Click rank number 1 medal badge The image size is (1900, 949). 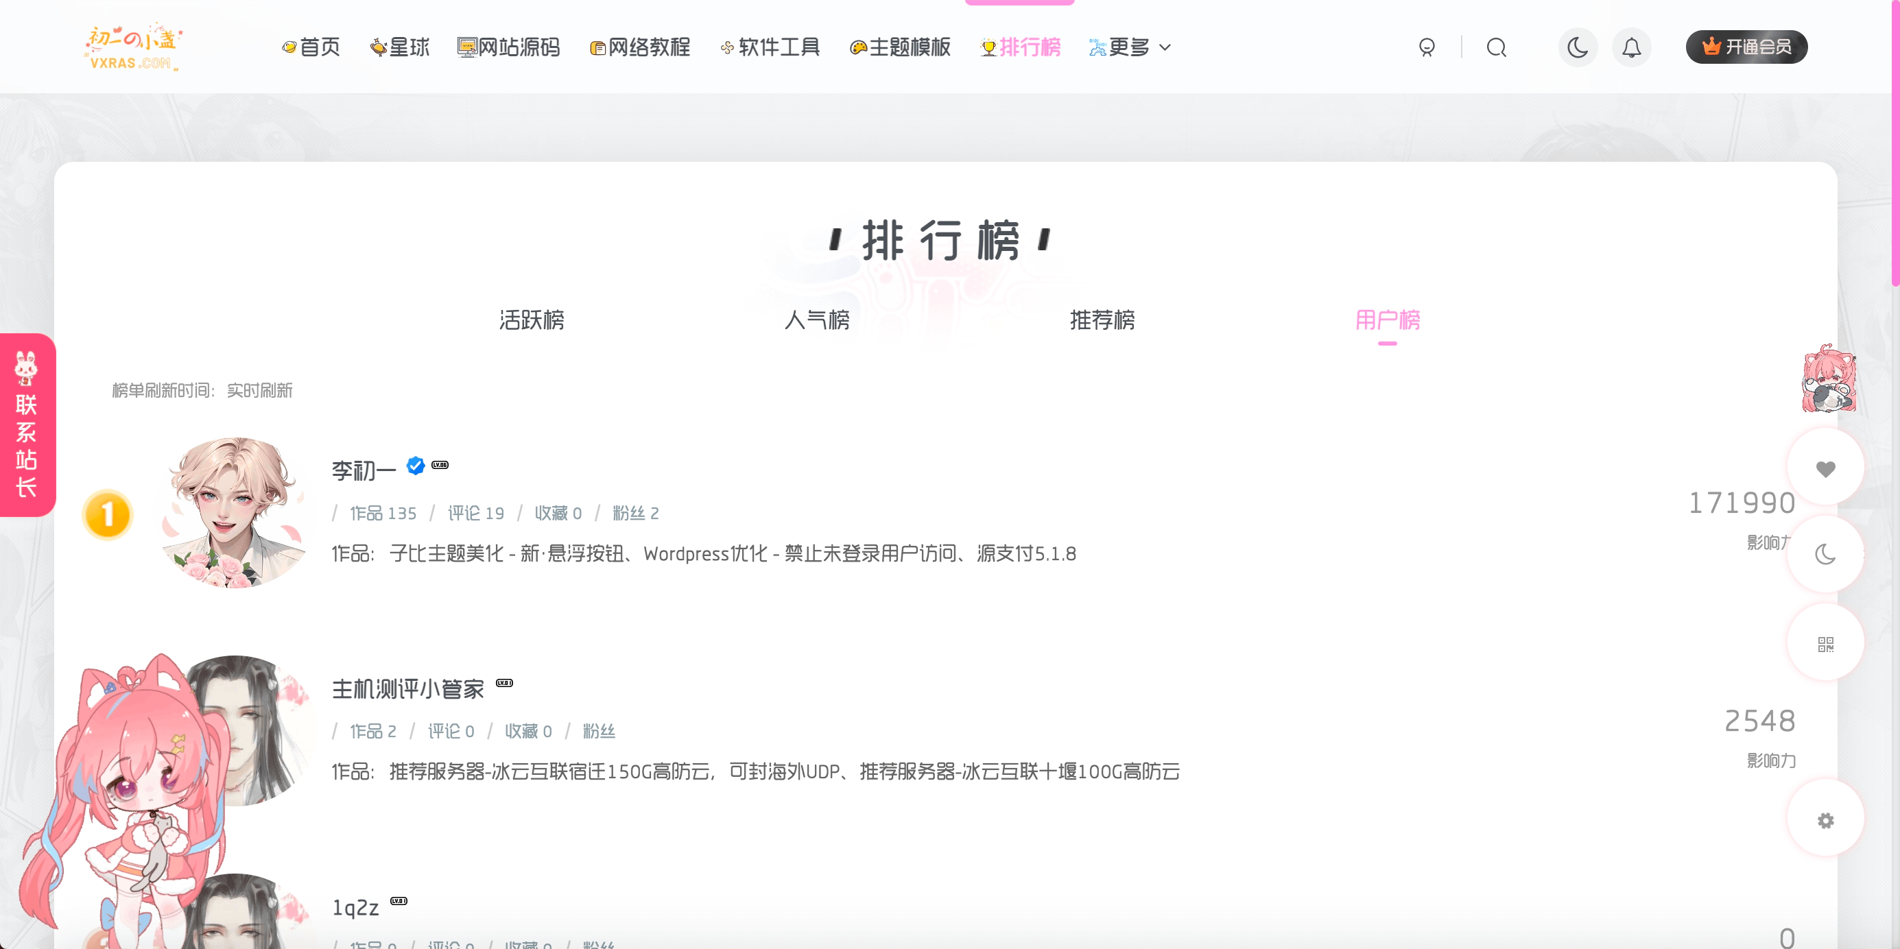click(108, 515)
